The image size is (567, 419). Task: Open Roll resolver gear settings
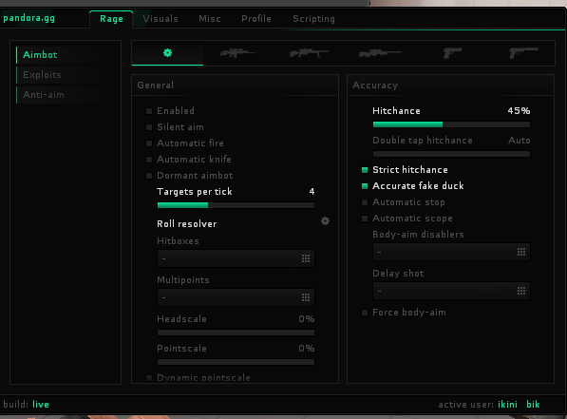pyautogui.click(x=325, y=221)
